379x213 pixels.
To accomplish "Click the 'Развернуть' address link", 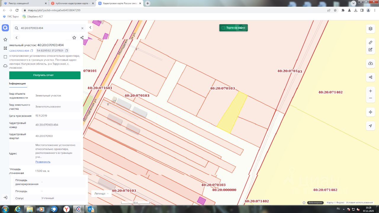I will point(43,162).
